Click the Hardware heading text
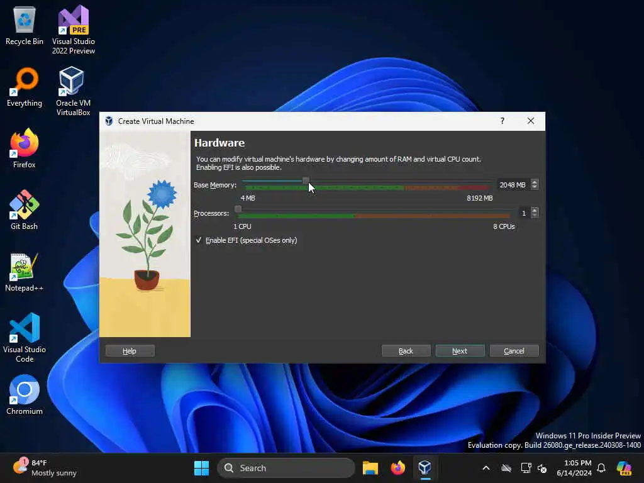644x483 pixels. click(219, 143)
